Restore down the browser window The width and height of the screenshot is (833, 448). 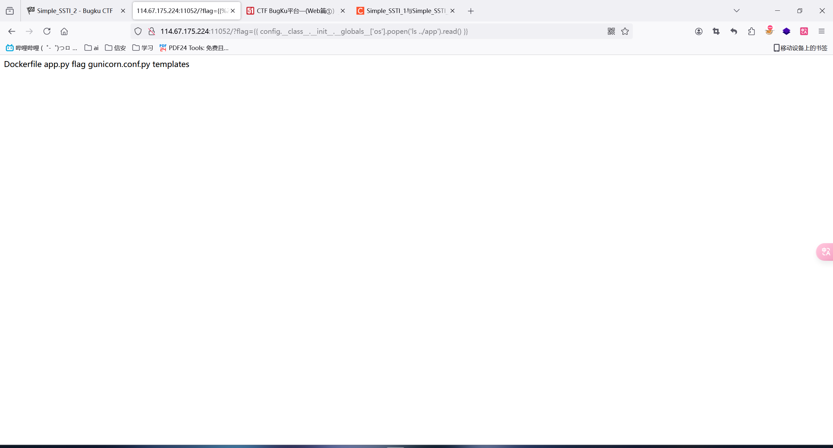click(800, 11)
